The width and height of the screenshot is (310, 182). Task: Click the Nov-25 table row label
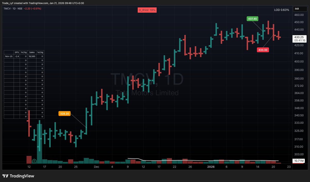click(x=9, y=56)
